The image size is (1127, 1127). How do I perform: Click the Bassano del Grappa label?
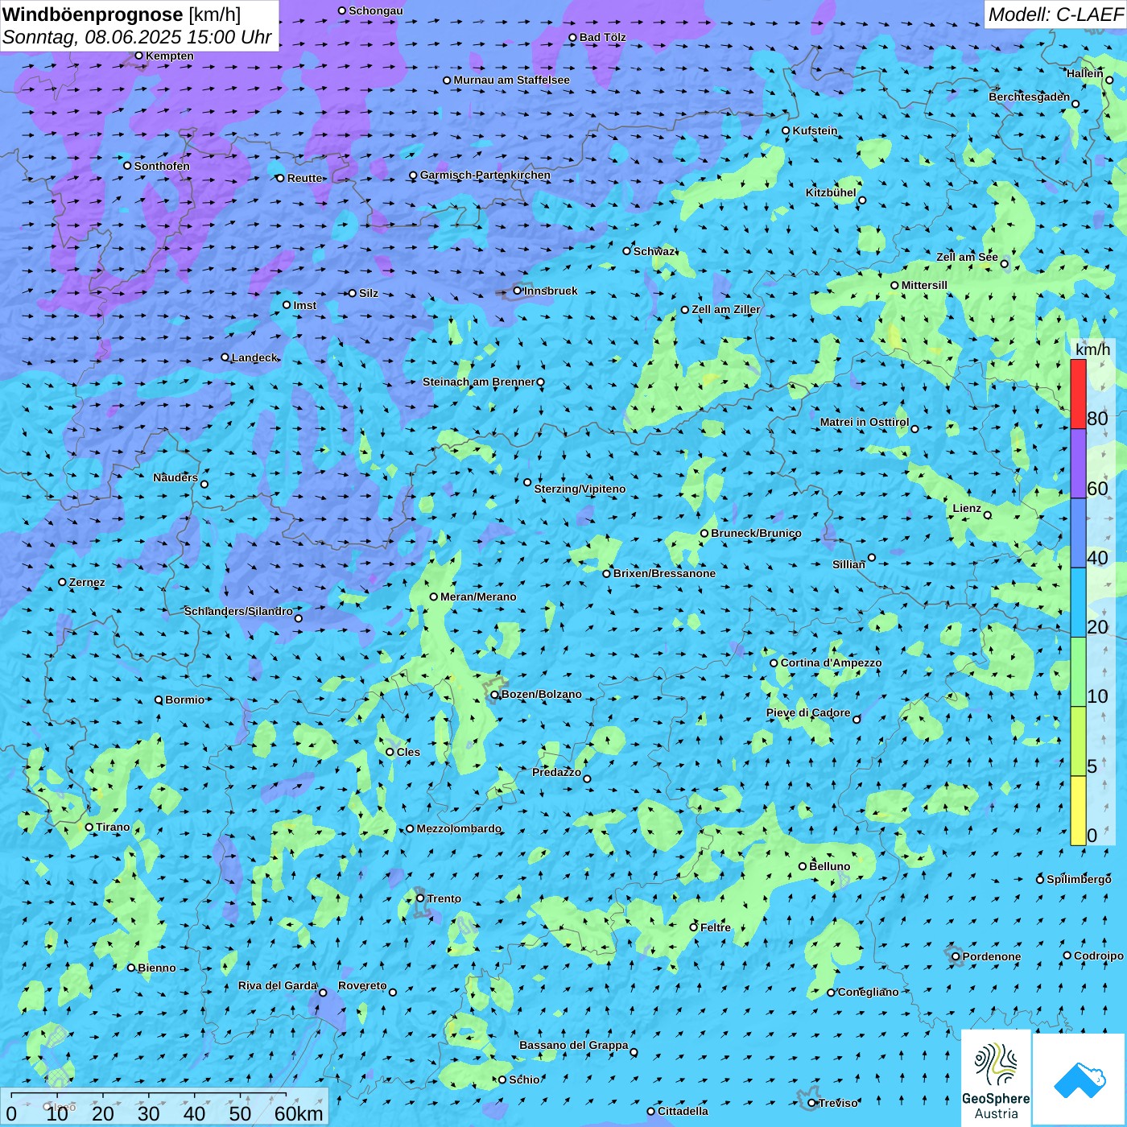pos(574,1045)
